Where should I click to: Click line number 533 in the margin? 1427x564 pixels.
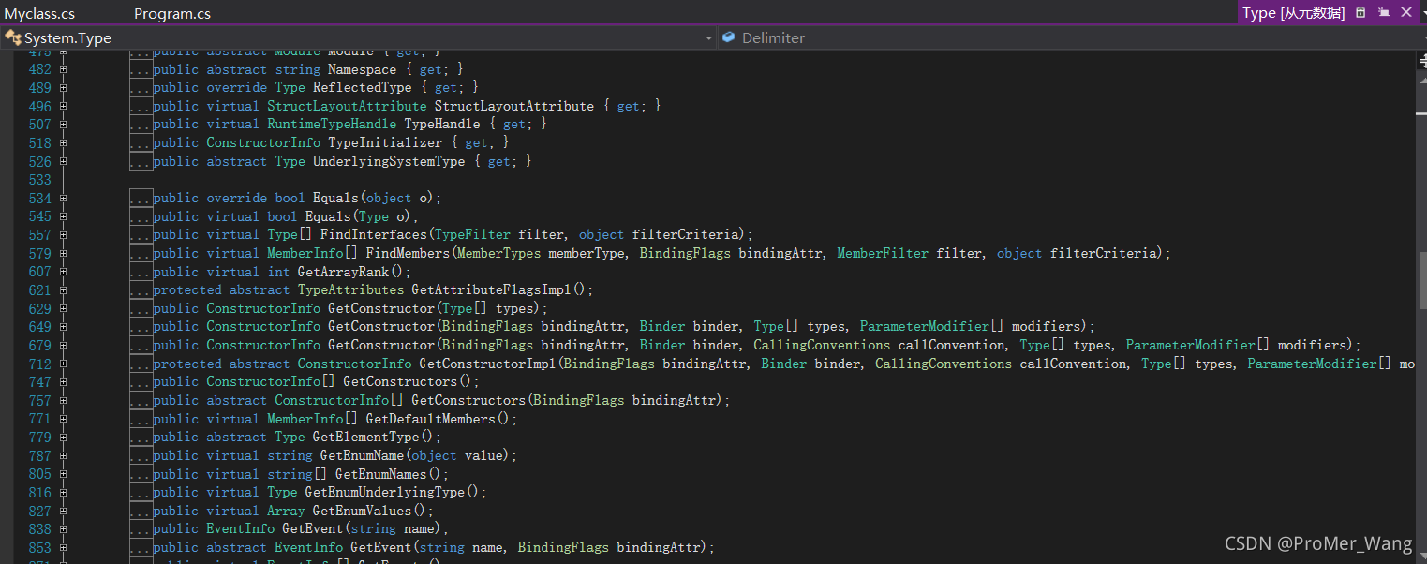[39, 179]
